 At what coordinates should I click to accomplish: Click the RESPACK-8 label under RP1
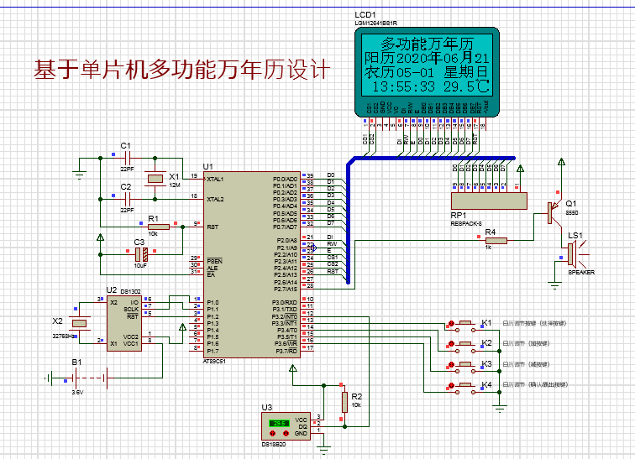(465, 223)
